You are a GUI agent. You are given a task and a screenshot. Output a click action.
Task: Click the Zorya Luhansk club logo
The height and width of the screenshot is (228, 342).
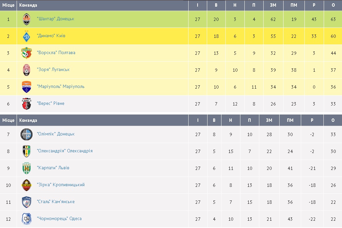click(27, 70)
